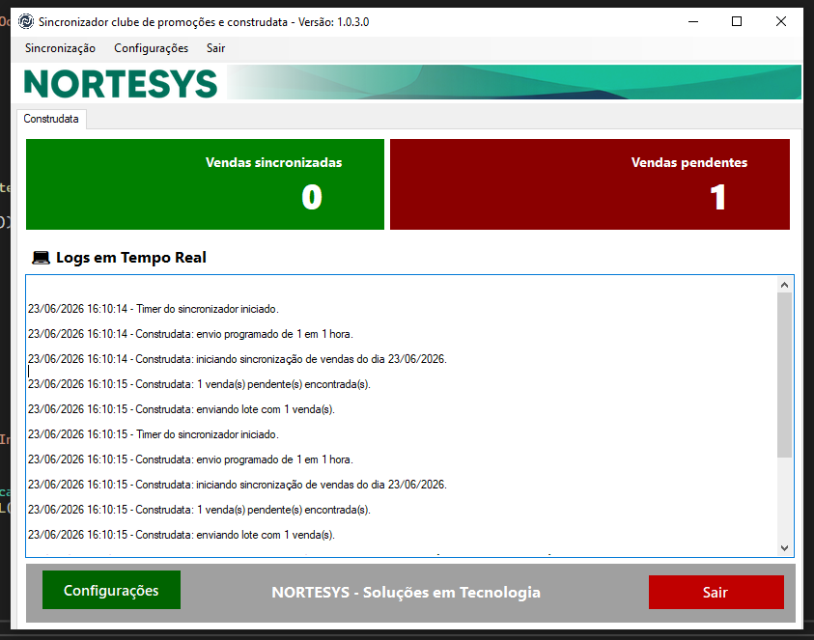This screenshot has width=814, height=640.
Task: Click the log scrollbar thumb
Action: coord(784,375)
